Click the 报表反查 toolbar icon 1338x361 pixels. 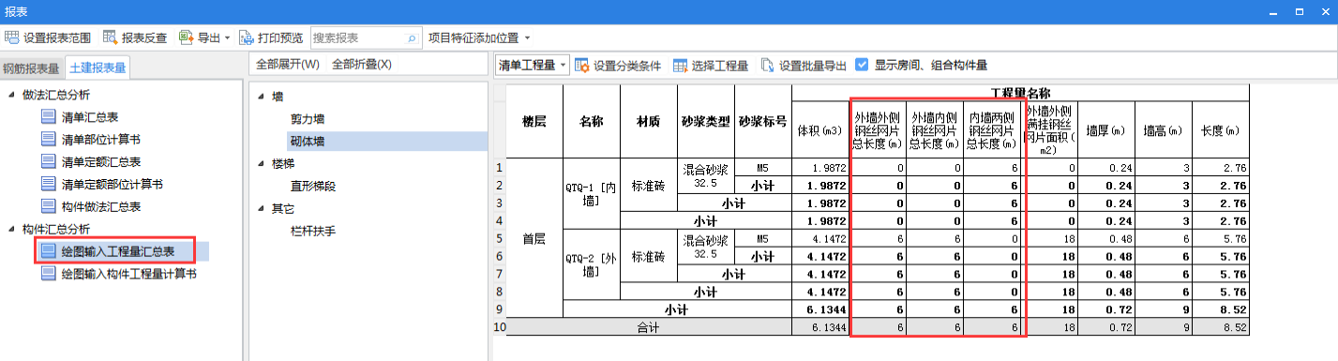(110, 38)
